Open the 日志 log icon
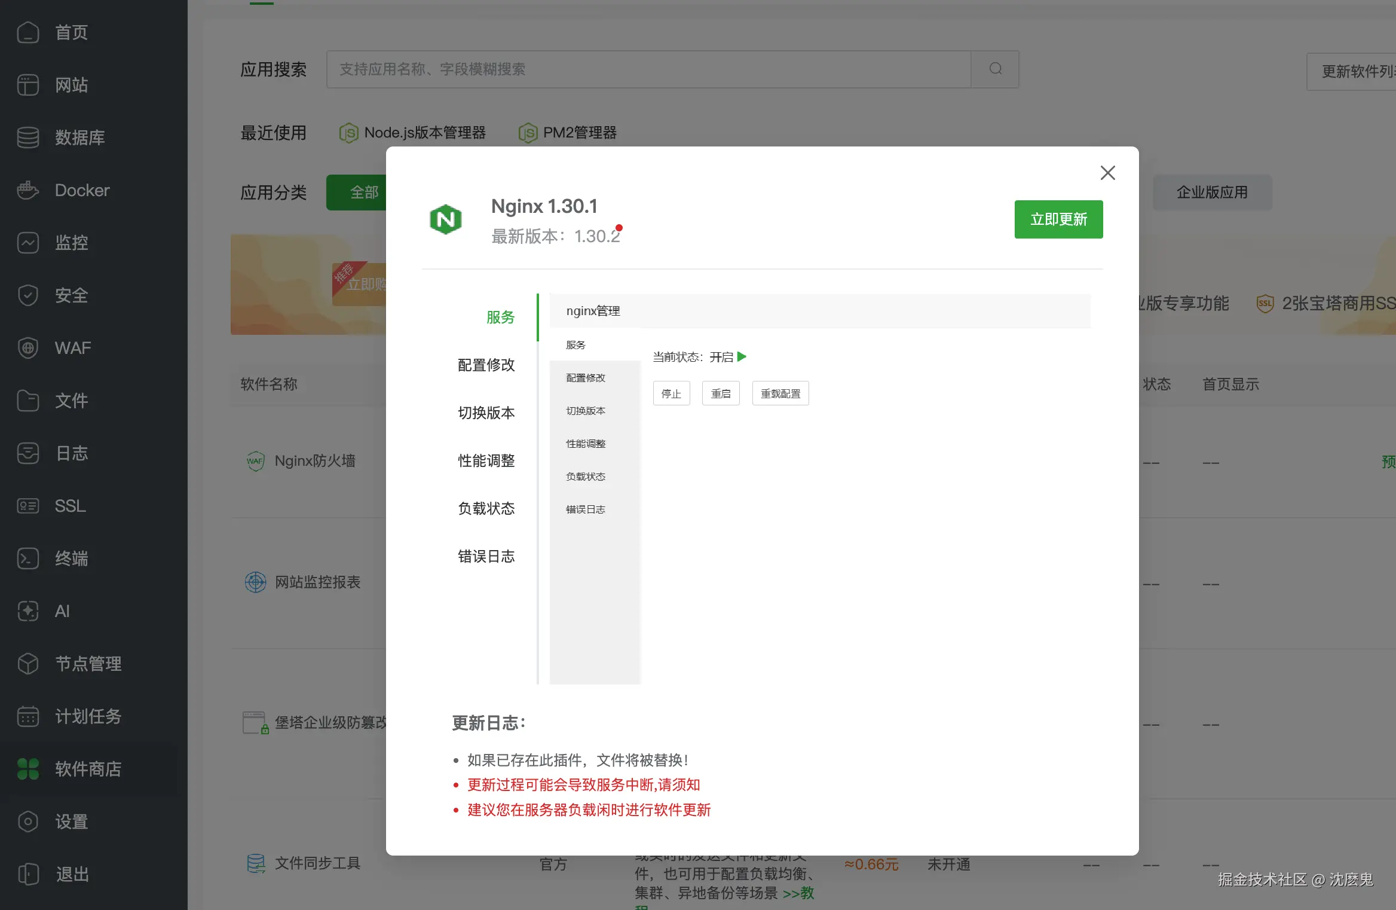This screenshot has width=1396, height=910. pos(28,453)
